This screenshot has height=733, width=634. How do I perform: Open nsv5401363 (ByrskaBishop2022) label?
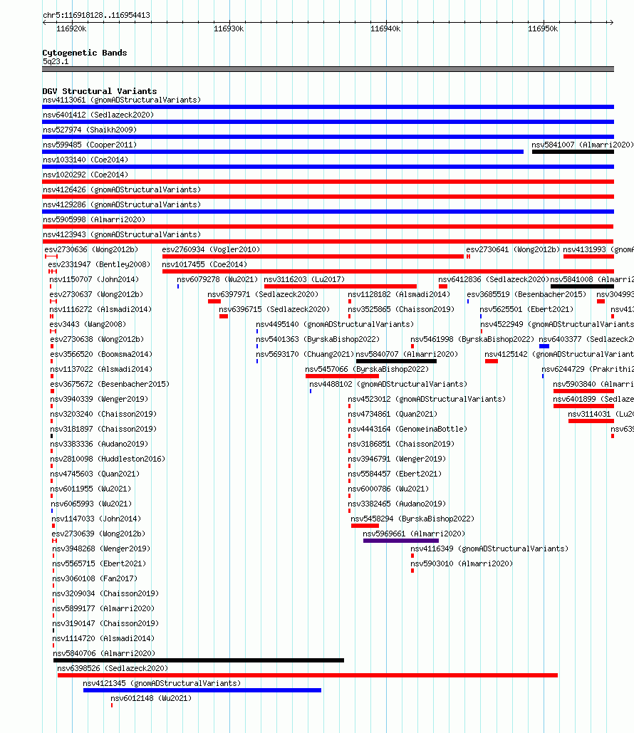318,339
